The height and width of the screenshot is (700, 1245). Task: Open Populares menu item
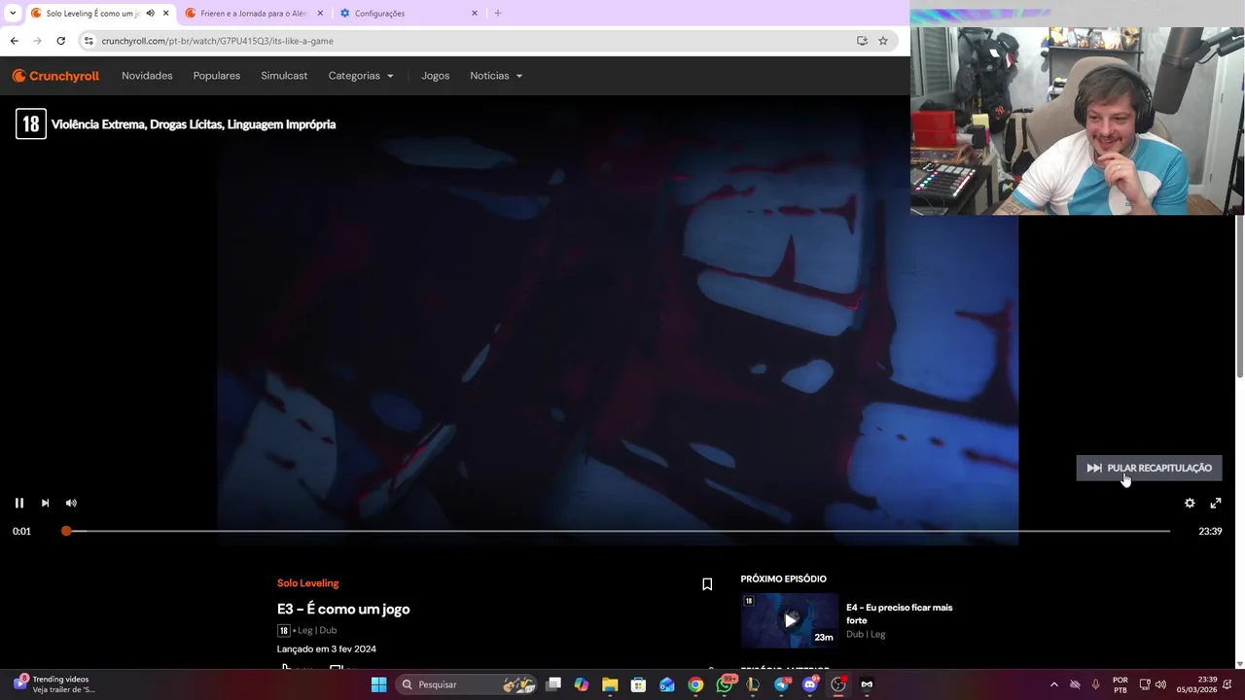click(x=217, y=76)
